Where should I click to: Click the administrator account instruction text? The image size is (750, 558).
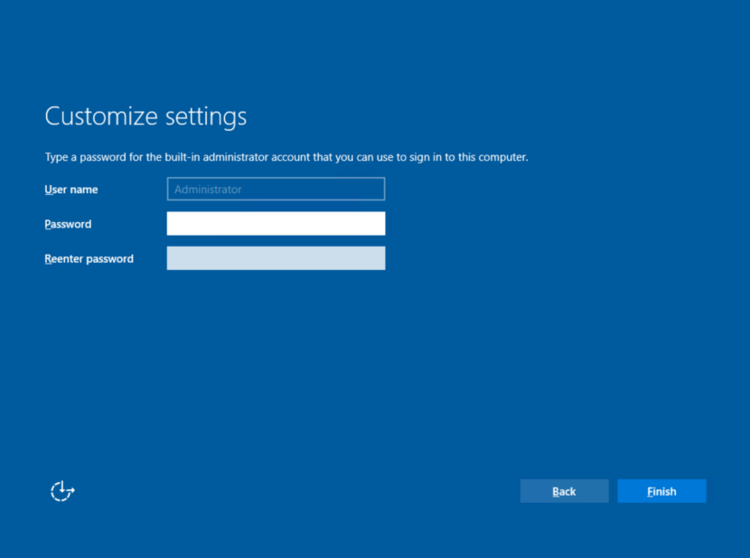click(286, 156)
